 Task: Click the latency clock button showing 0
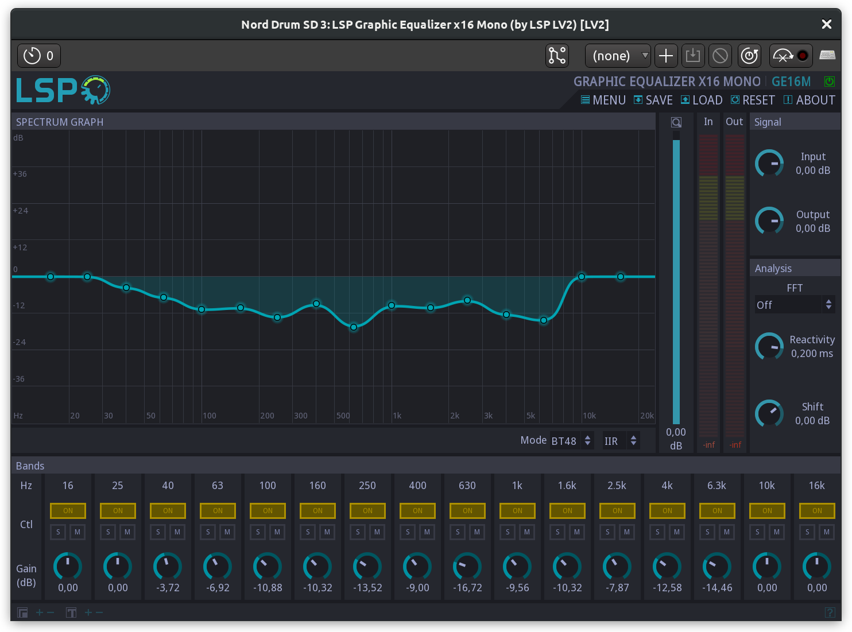pyautogui.click(x=39, y=56)
